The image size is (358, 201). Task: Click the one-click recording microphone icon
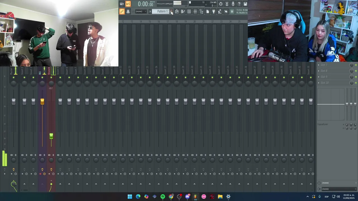233,4
